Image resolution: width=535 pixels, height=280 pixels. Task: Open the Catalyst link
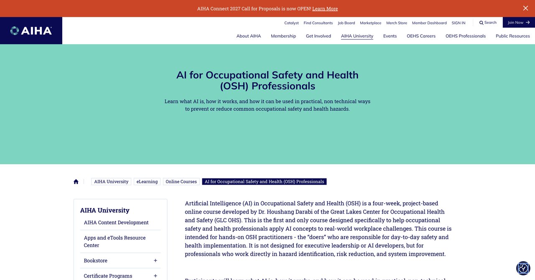[291, 23]
